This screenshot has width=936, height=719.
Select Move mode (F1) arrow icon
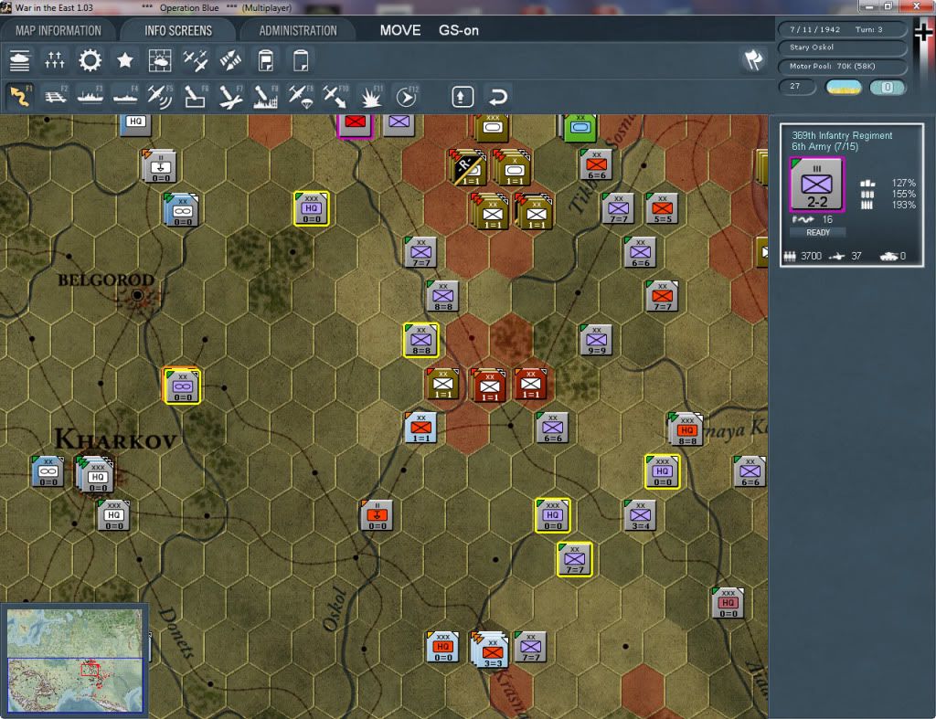pos(20,96)
